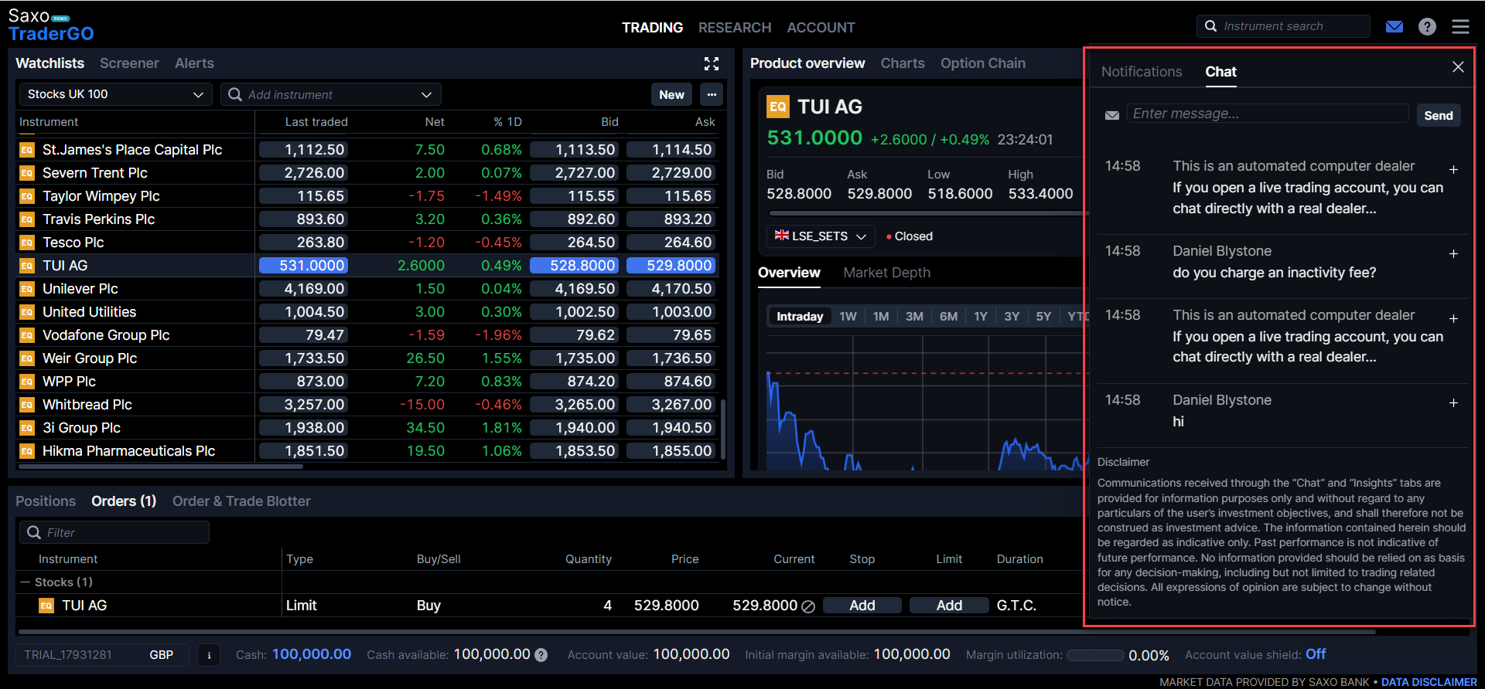The height and width of the screenshot is (689, 1485).
Task: Switch to the Screener tab
Action: point(129,63)
